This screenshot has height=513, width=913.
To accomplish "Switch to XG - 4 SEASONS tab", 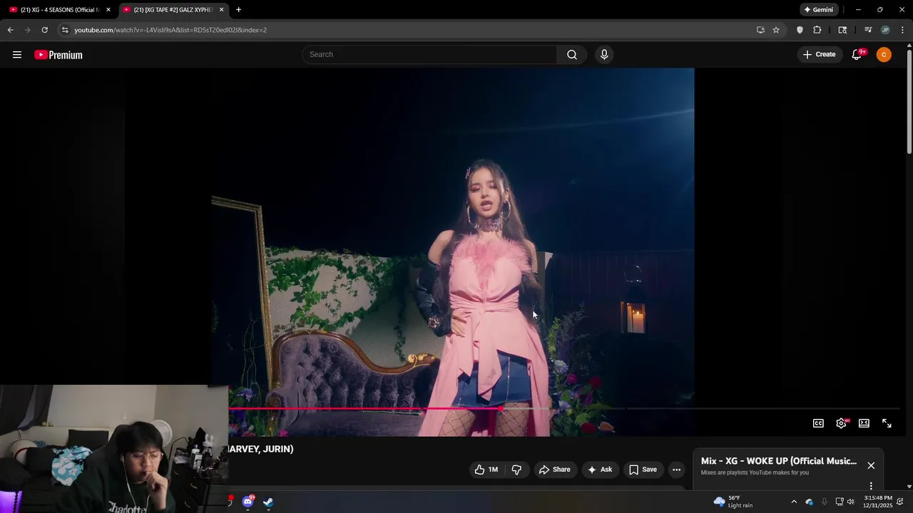I will click(60, 10).
